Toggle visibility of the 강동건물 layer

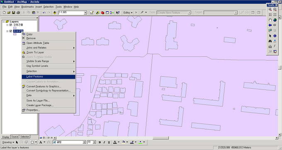(11, 25)
